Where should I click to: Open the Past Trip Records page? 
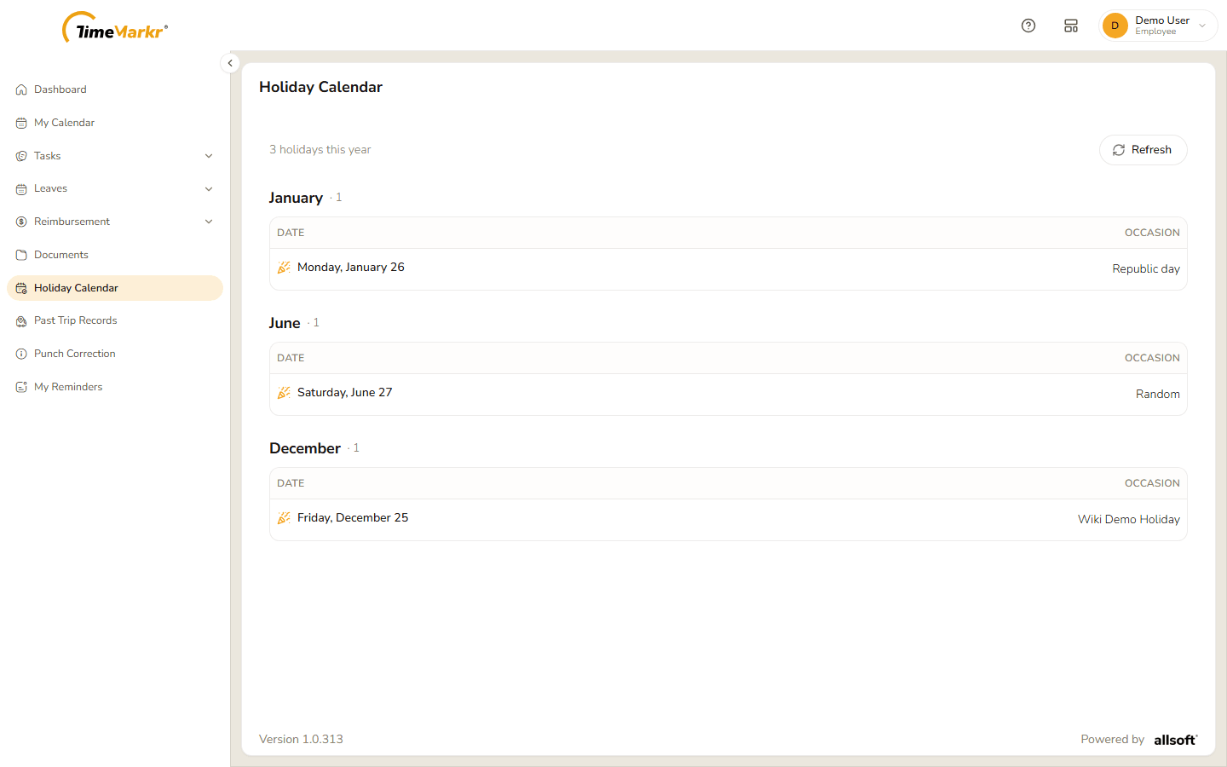(115, 320)
